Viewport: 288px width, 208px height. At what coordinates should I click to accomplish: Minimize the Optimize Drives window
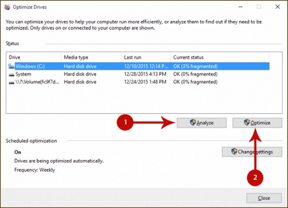[240, 7]
